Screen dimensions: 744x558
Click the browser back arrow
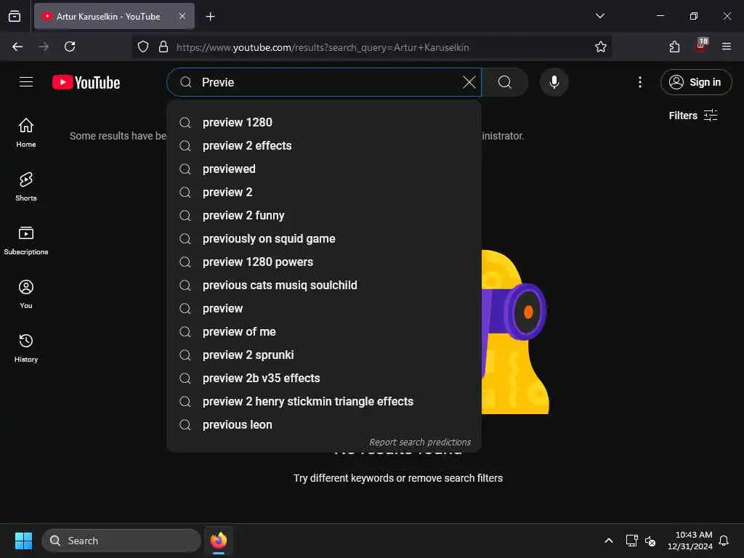click(17, 46)
